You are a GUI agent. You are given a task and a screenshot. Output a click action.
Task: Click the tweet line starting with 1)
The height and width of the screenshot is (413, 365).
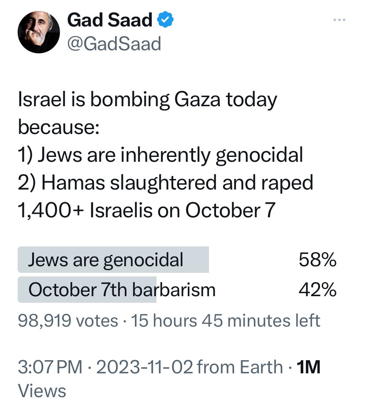[160, 155]
